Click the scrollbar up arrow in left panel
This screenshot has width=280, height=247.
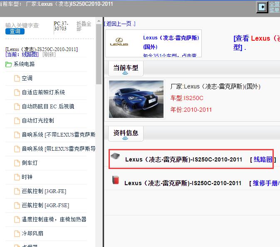click(x=99, y=21)
